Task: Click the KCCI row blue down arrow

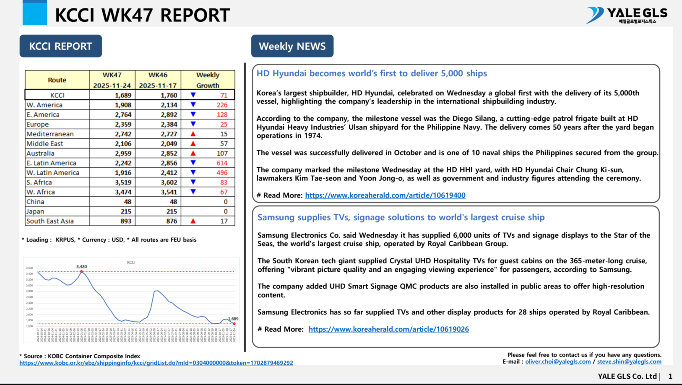Action: click(x=193, y=95)
